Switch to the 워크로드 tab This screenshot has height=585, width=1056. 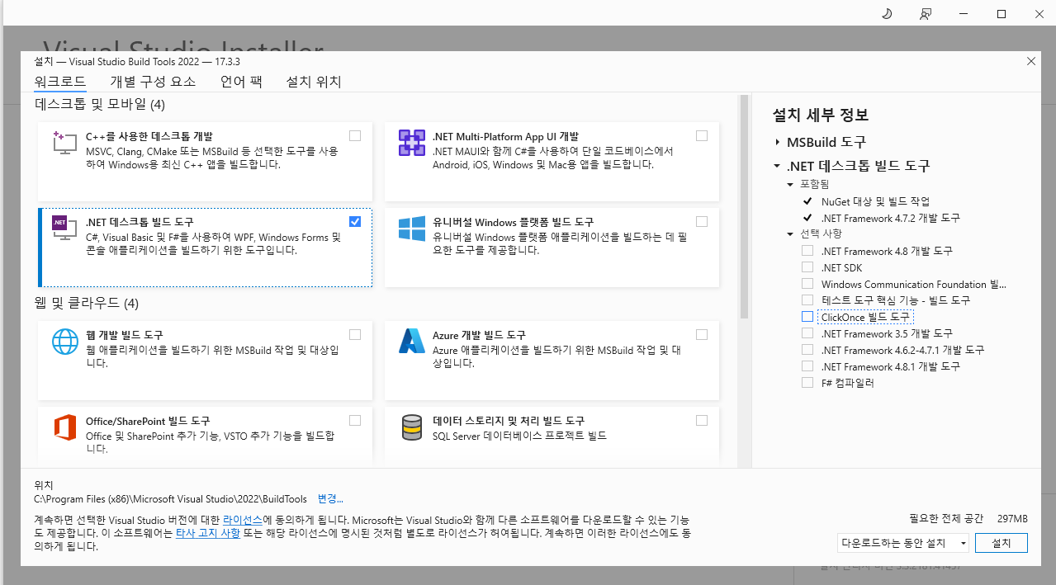click(x=59, y=82)
